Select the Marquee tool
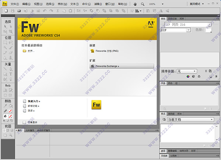This screenshot has width=221, height=160. pos(5,43)
